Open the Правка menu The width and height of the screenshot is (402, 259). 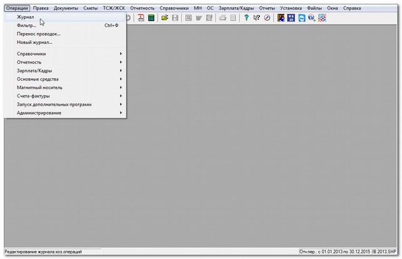click(x=41, y=8)
